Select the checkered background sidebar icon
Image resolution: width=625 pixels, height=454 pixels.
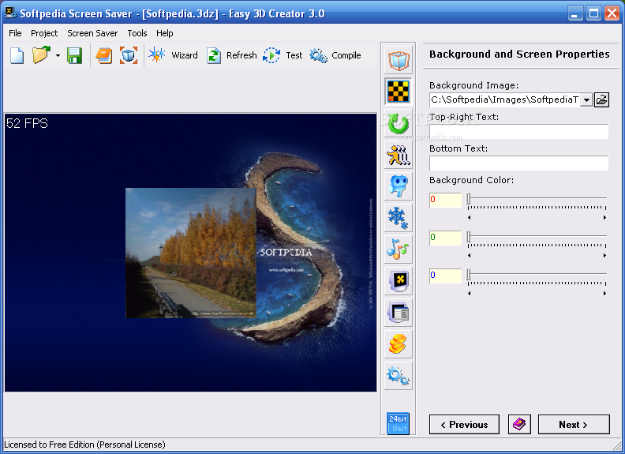(399, 92)
